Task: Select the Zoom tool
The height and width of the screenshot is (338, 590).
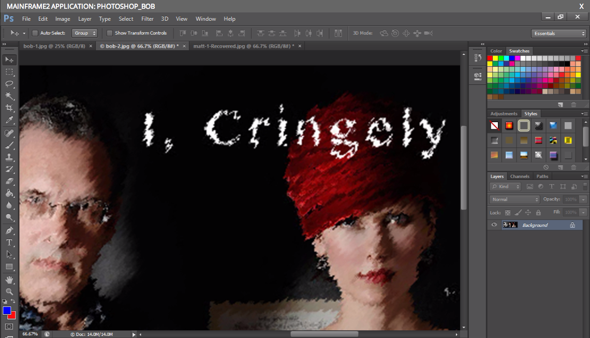Action: (x=9, y=291)
